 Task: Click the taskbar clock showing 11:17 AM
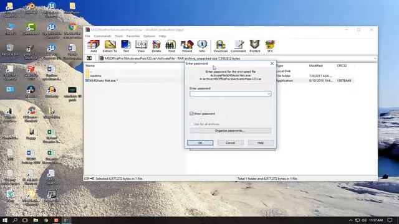[376, 220]
